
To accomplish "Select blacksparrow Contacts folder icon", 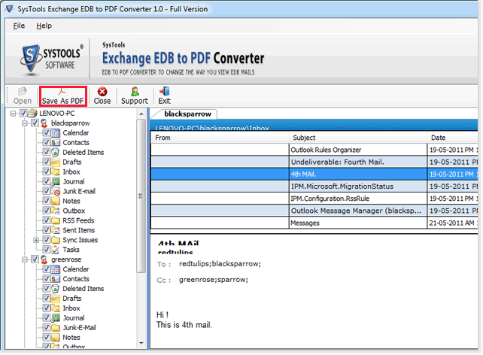I will coord(56,143).
